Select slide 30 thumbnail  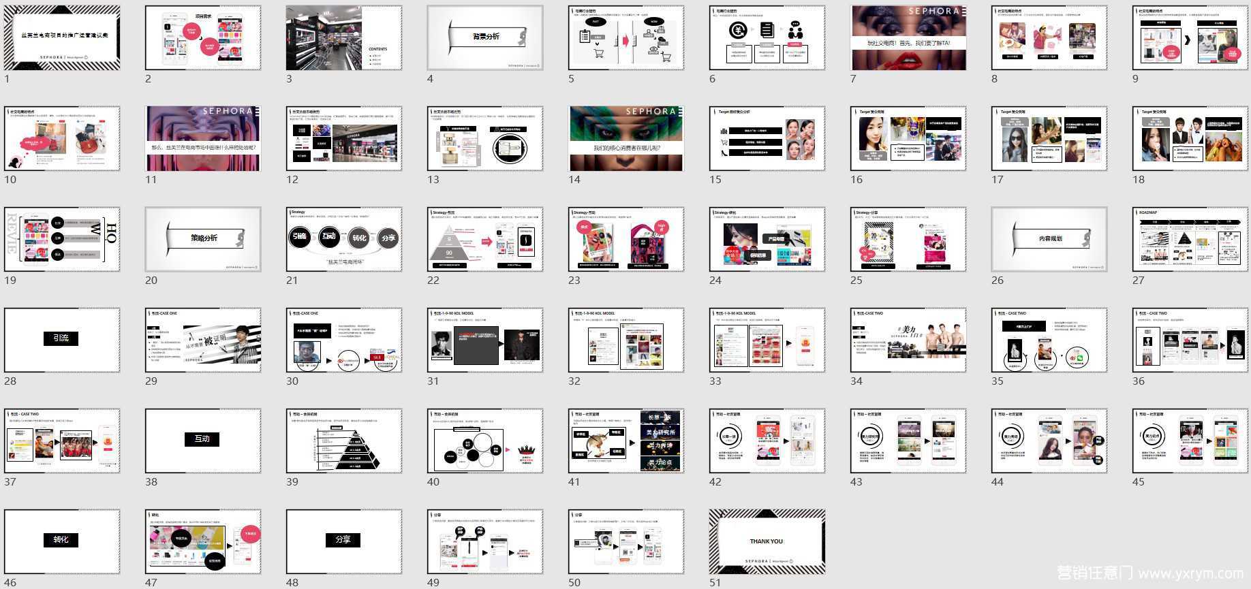(344, 340)
